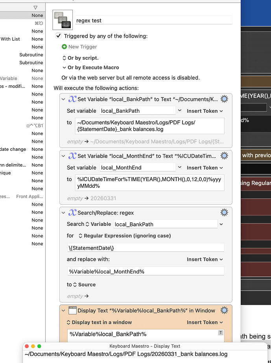Click the green New Trigger plus icon
Image resolution: width=271 pixels, height=363 pixels.
pyautogui.click(x=64, y=47)
